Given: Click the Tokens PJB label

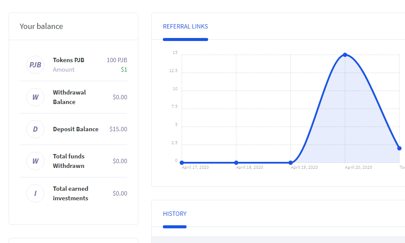Looking at the screenshot, I should (x=69, y=60).
